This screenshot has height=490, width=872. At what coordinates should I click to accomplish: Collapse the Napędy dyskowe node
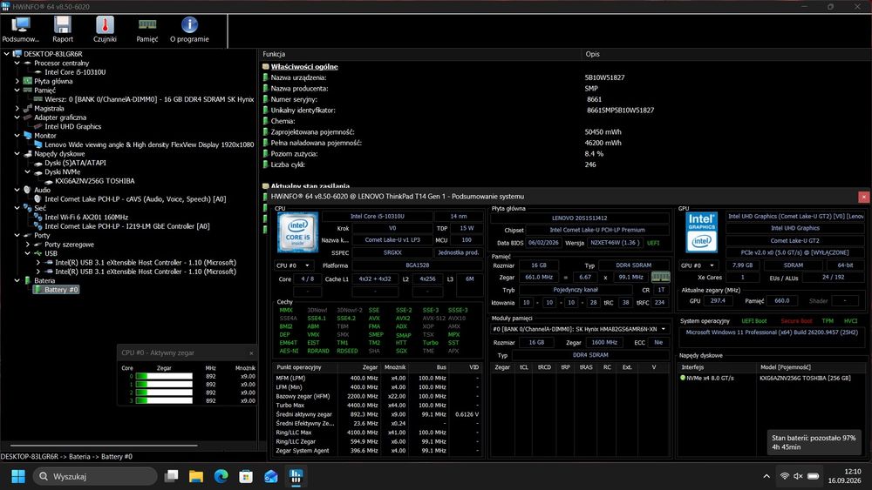[17, 154]
